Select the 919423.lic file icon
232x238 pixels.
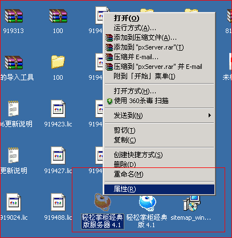tap(58, 109)
